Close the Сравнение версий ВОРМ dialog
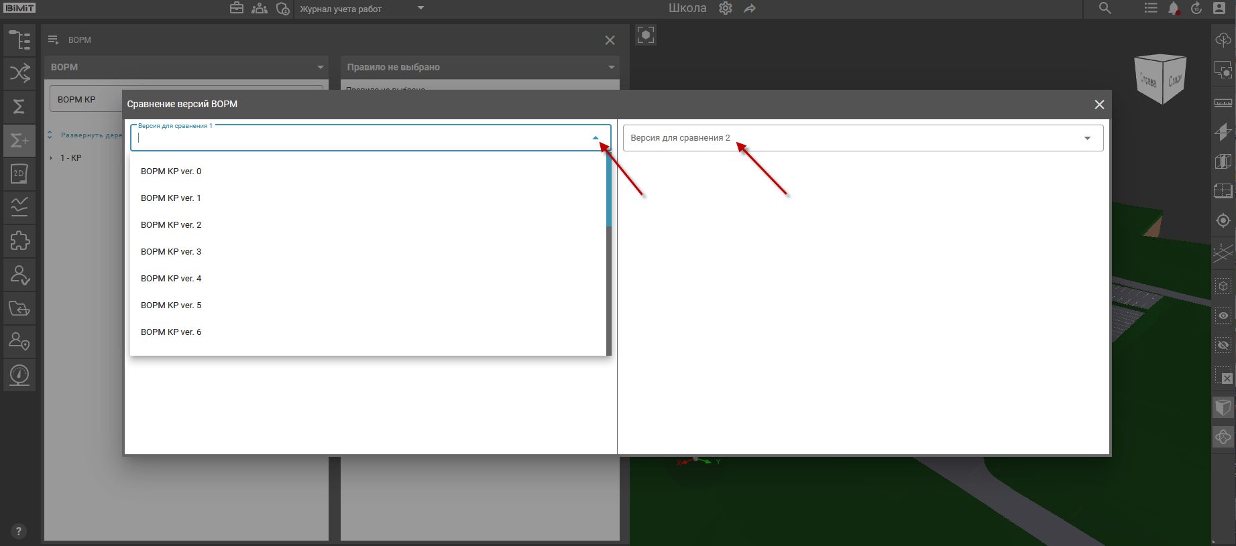 (1099, 105)
